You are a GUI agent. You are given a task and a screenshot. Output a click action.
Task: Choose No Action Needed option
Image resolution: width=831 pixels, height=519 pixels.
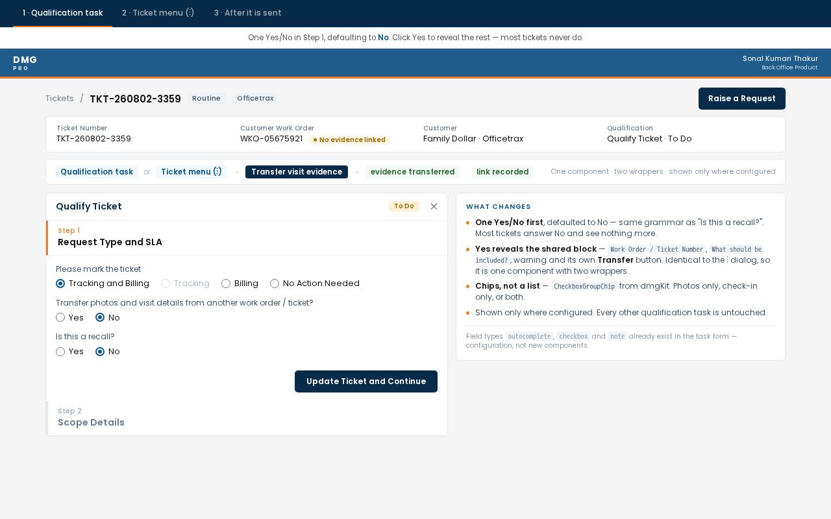315,284
